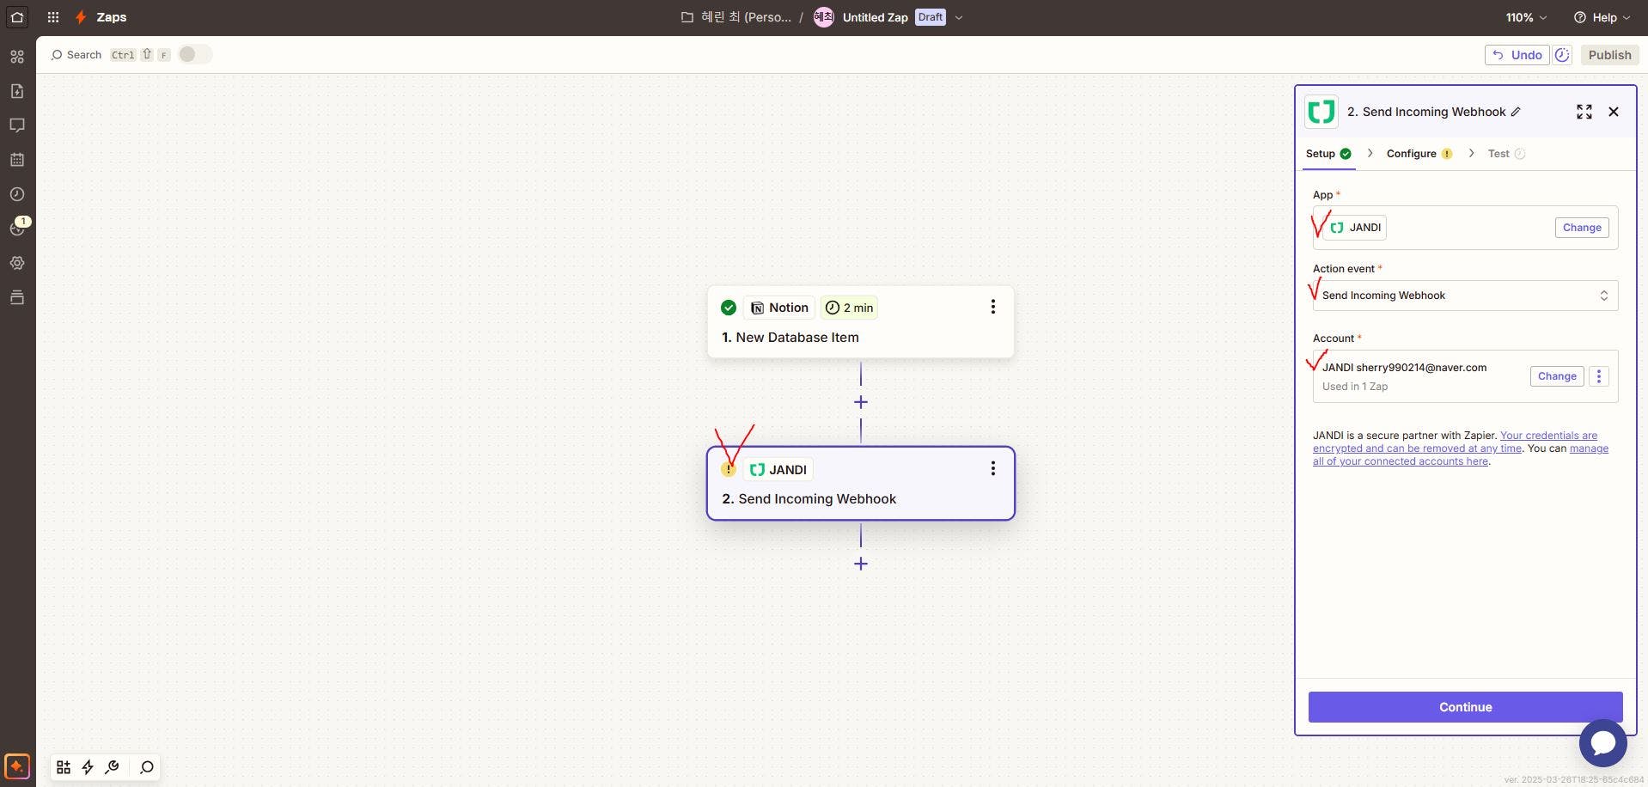
Task: Open the comments speech bubble sidebar icon
Action: click(17, 125)
